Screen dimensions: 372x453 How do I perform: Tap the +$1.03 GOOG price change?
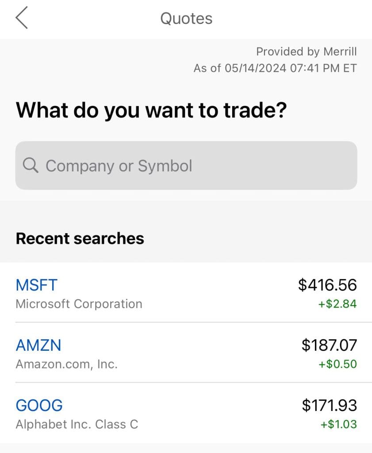tap(337, 424)
